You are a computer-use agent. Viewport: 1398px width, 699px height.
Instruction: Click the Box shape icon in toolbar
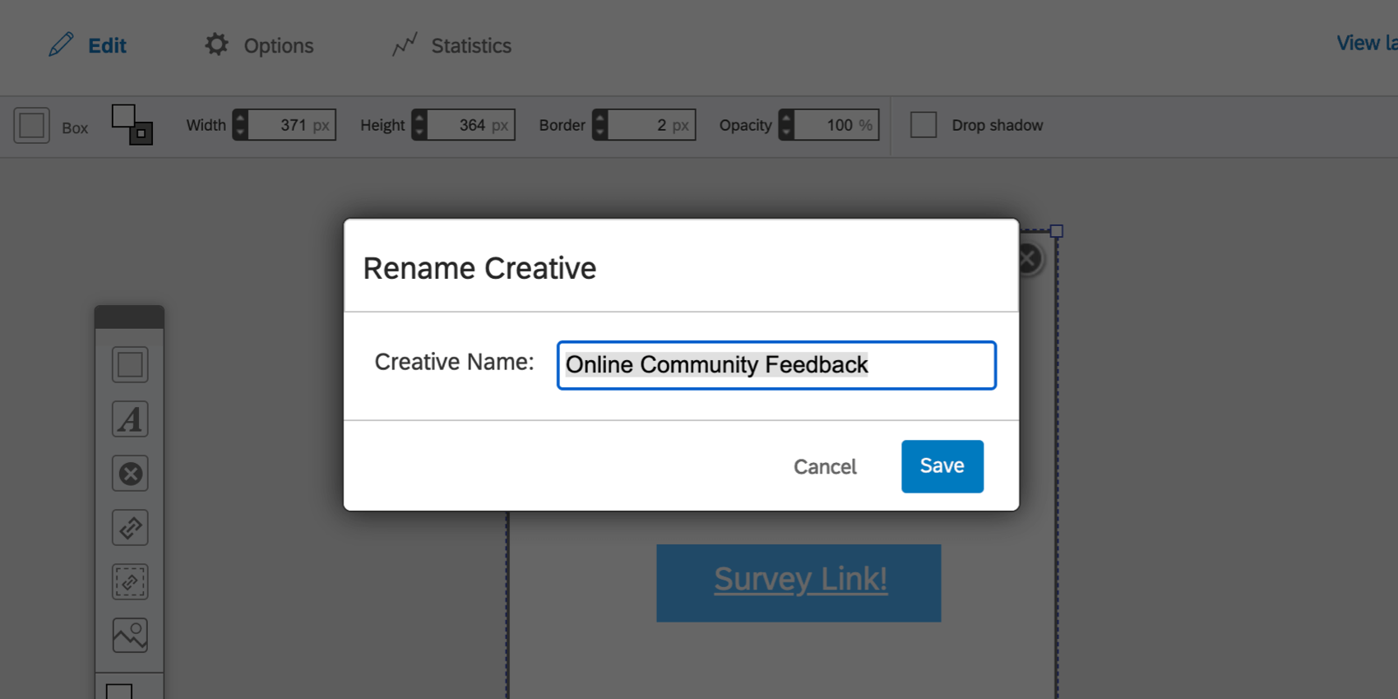pos(32,126)
